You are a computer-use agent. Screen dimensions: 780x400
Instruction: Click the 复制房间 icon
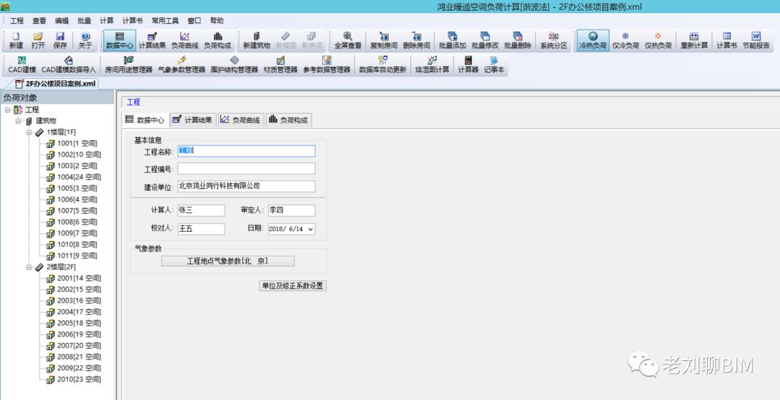click(x=384, y=40)
